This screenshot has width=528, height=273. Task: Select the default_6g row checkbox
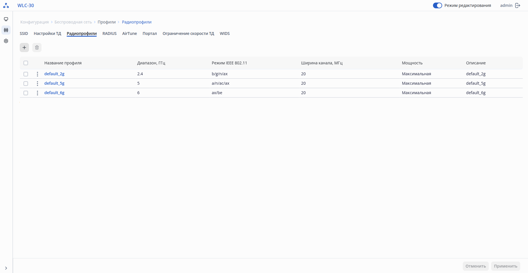26,93
